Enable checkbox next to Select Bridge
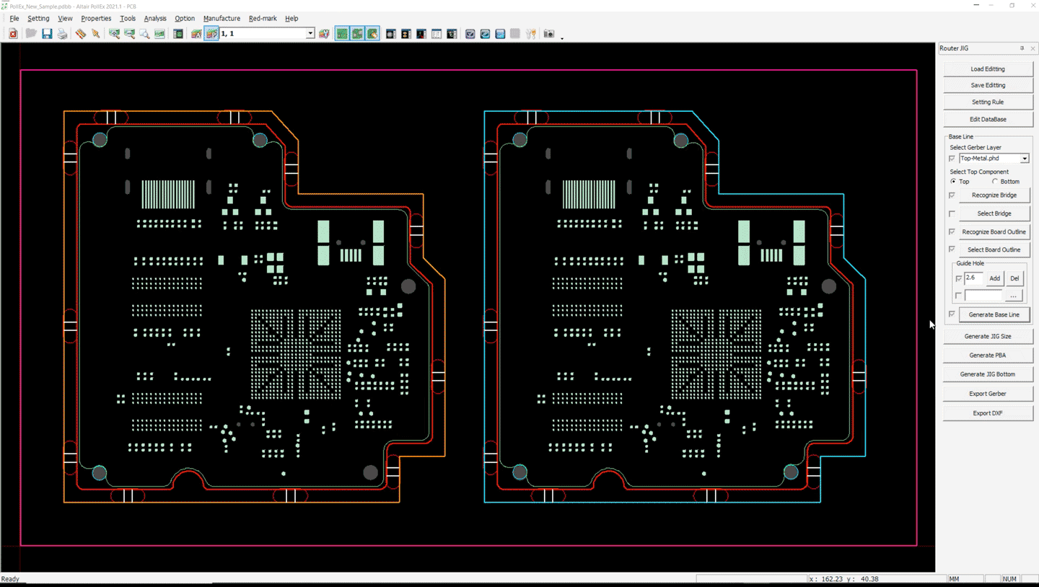This screenshot has width=1039, height=587. pyautogui.click(x=952, y=213)
